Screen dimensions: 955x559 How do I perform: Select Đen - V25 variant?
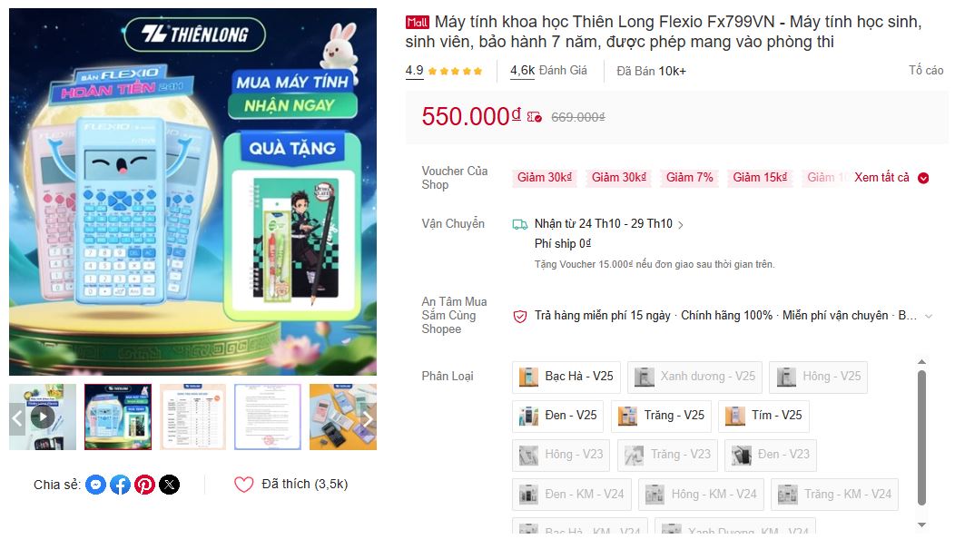(558, 416)
